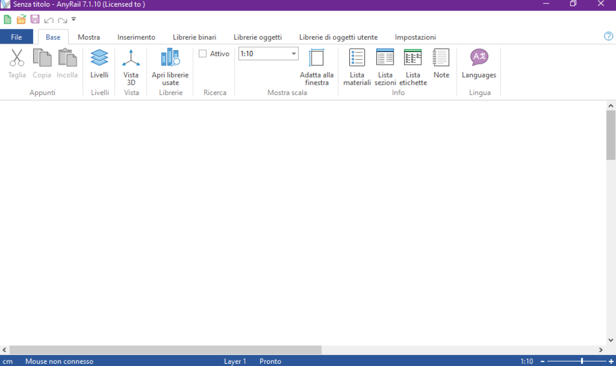Select the Base tab
The width and height of the screenshot is (616, 366).
click(x=53, y=37)
